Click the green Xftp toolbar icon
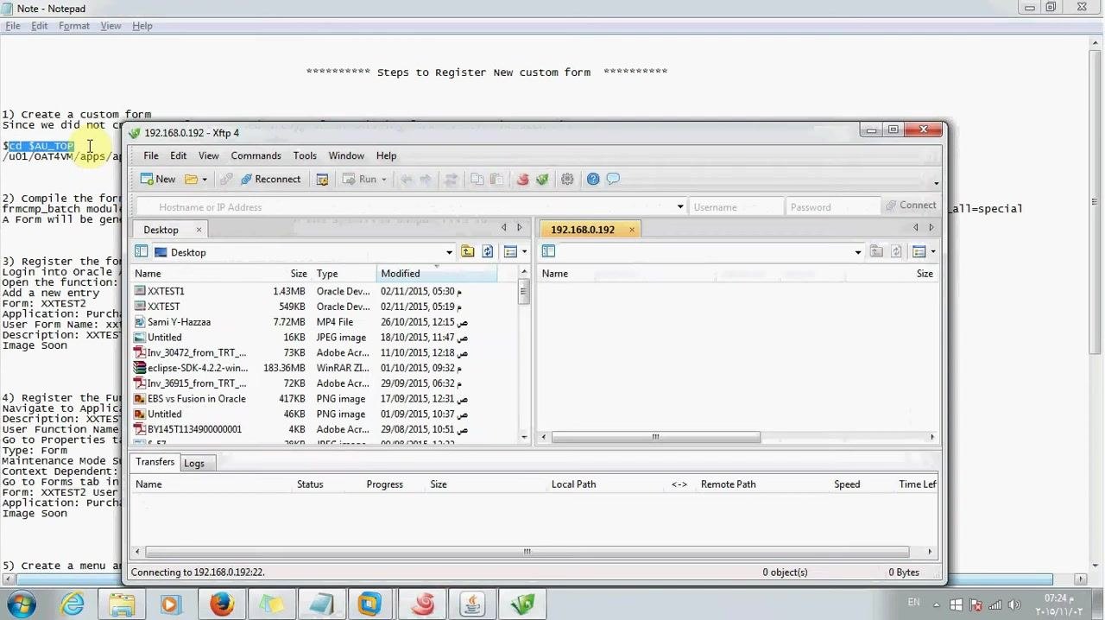 tap(542, 180)
